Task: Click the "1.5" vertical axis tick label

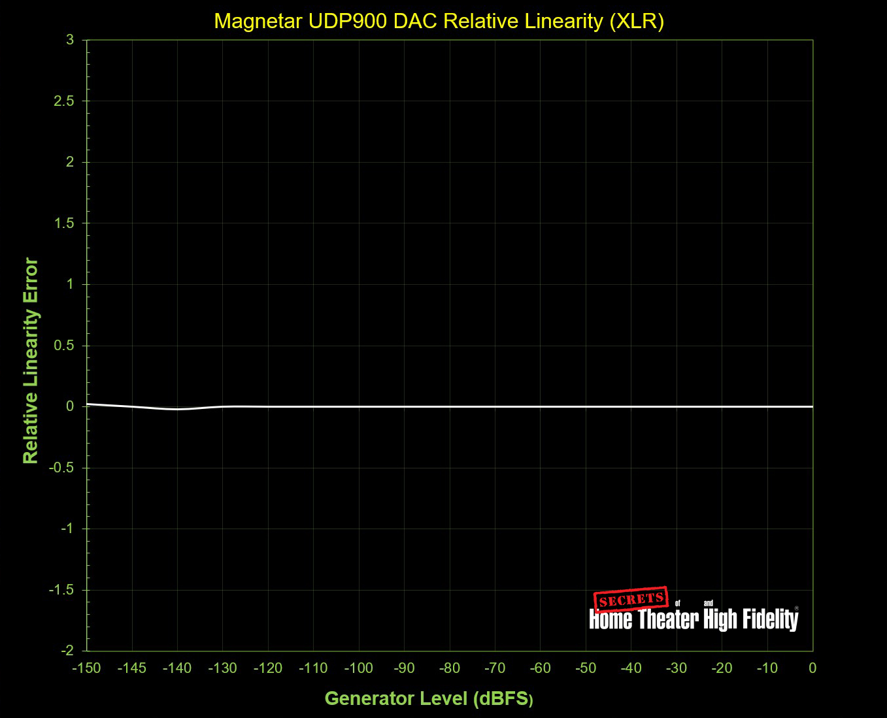Action: pos(64,223)
